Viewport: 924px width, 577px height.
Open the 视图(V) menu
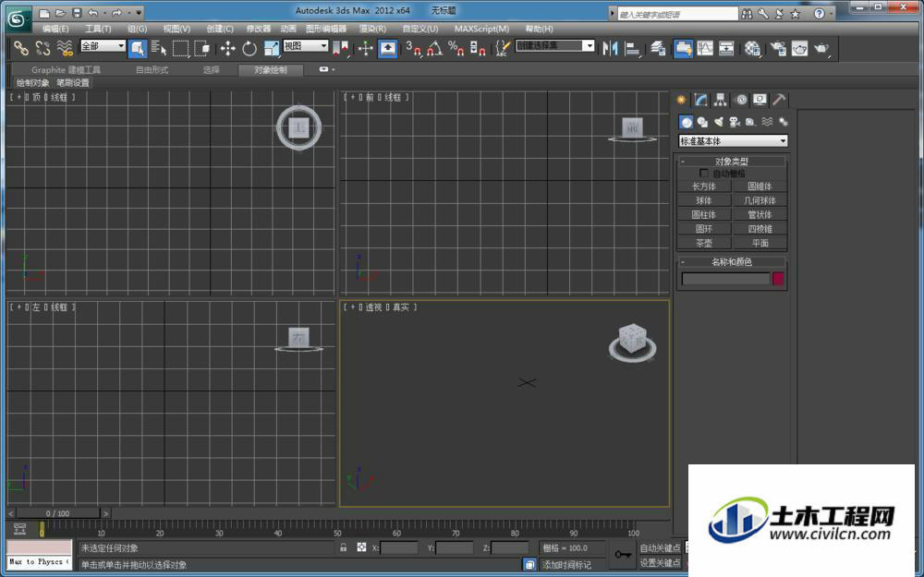[x=176, y=29]
